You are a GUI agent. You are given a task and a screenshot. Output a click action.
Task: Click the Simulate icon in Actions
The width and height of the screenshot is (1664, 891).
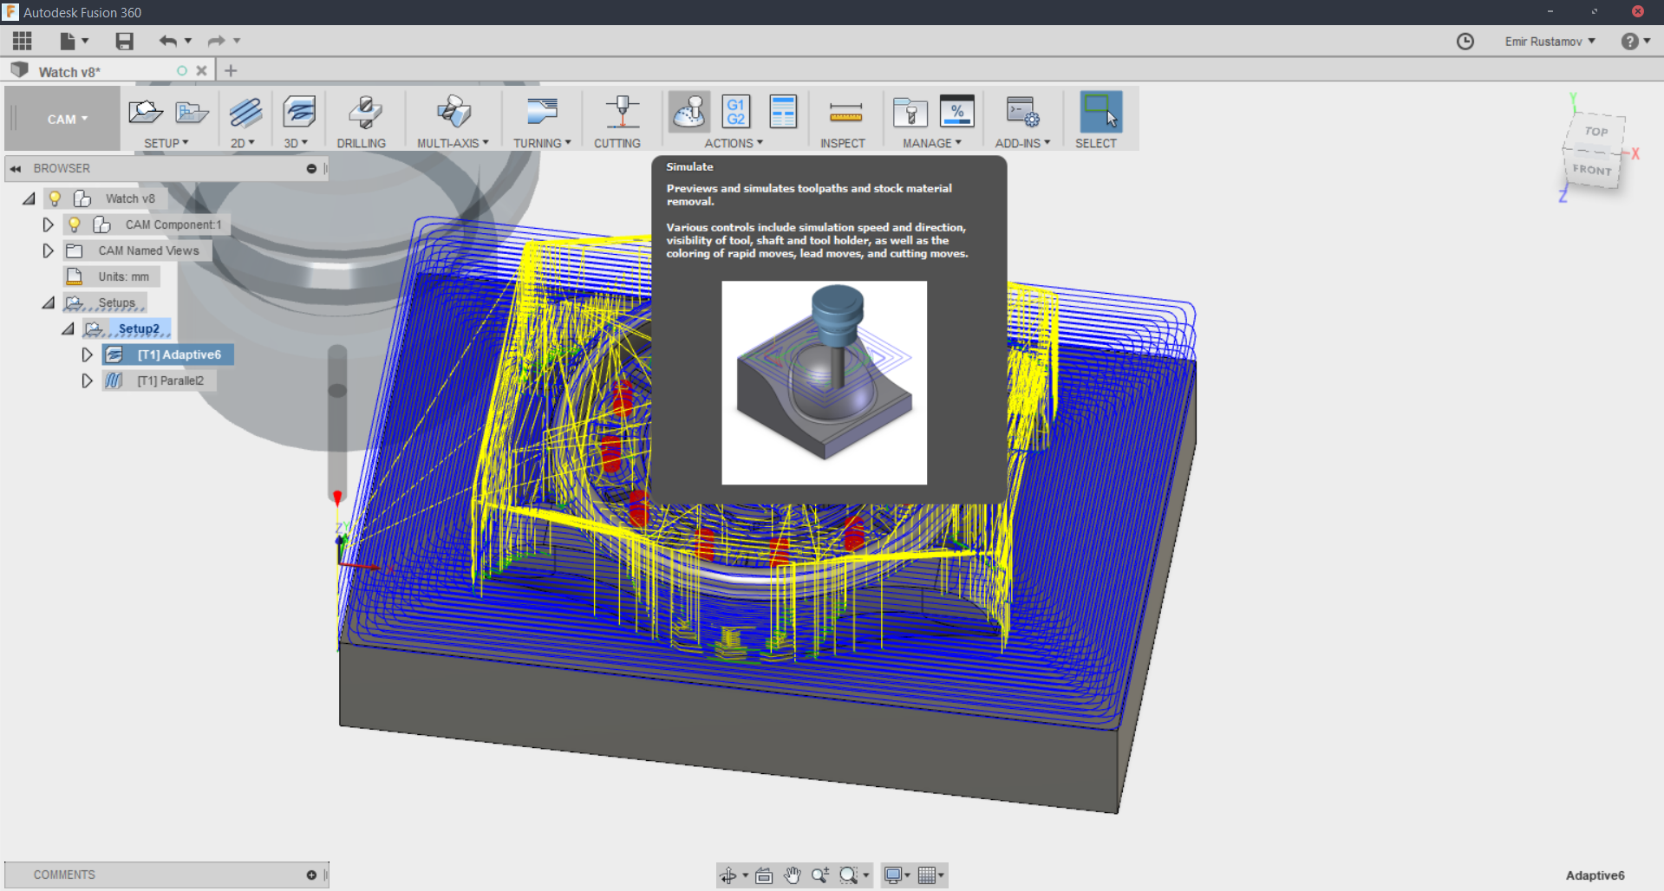tap(689, 113)
